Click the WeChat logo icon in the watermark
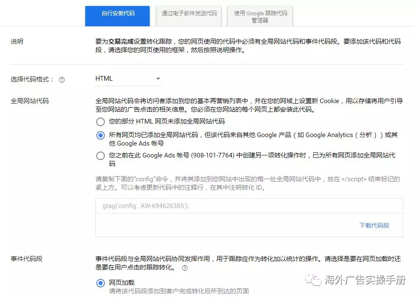This screenshot has width=419, height=298. (315, 281)
